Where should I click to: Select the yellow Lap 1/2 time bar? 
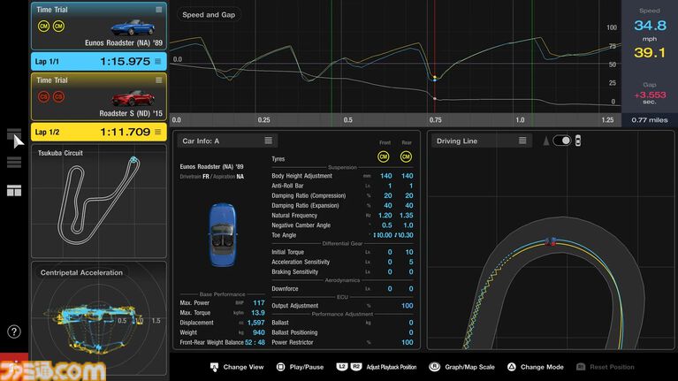98,132
